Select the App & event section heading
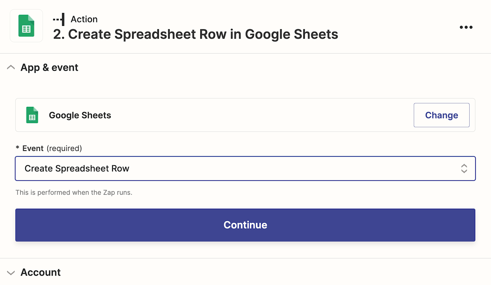The width and height of the screenshot is (491, 285). tap(49, 67)
